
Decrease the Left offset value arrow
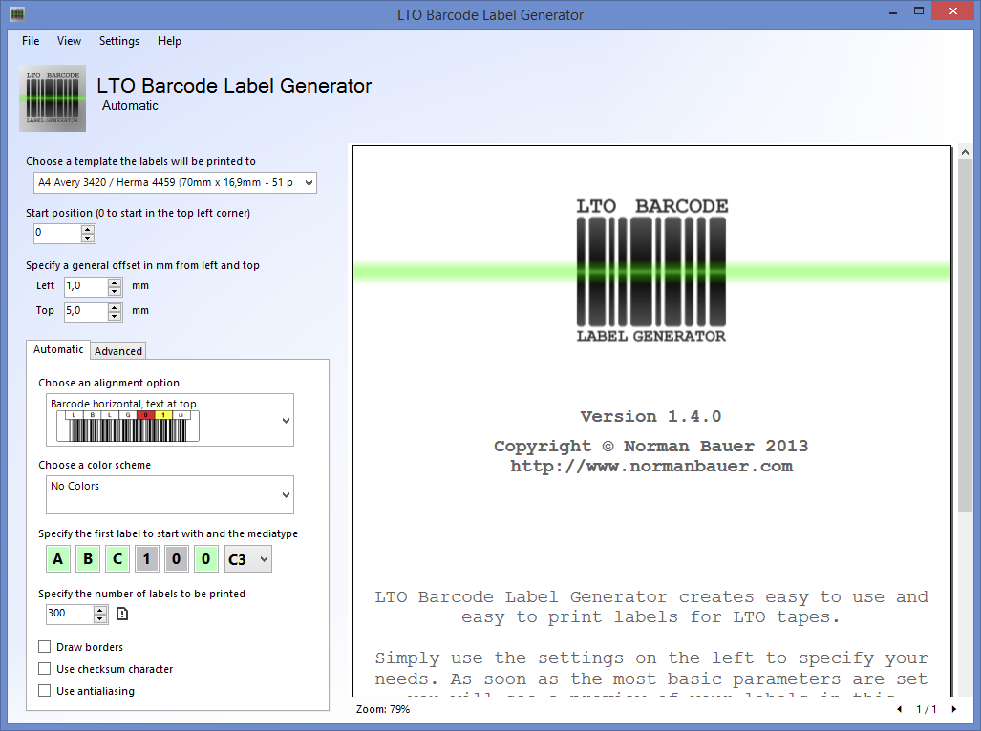pos(115,290)
